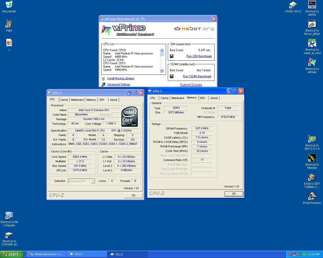Click the NVIDIA system tray icon
This screenshot has width=323, height=258.
point(305,254)
